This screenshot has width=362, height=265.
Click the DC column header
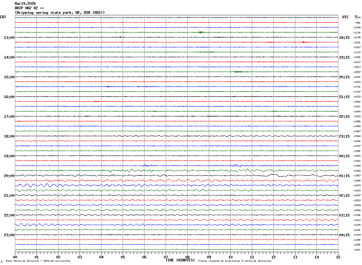coord(356,16)
